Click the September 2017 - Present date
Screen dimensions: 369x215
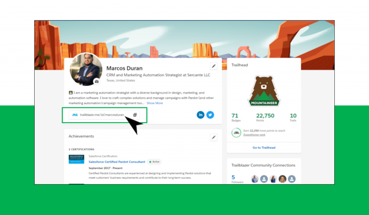[x=106, y=168]
